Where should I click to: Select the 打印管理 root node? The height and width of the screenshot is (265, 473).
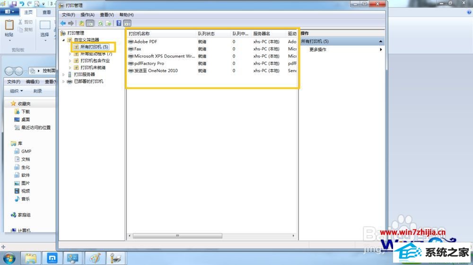76,33
